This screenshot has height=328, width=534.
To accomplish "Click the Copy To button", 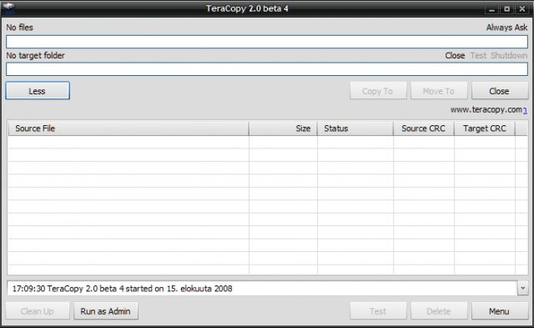I will click(x=378, y=91).
